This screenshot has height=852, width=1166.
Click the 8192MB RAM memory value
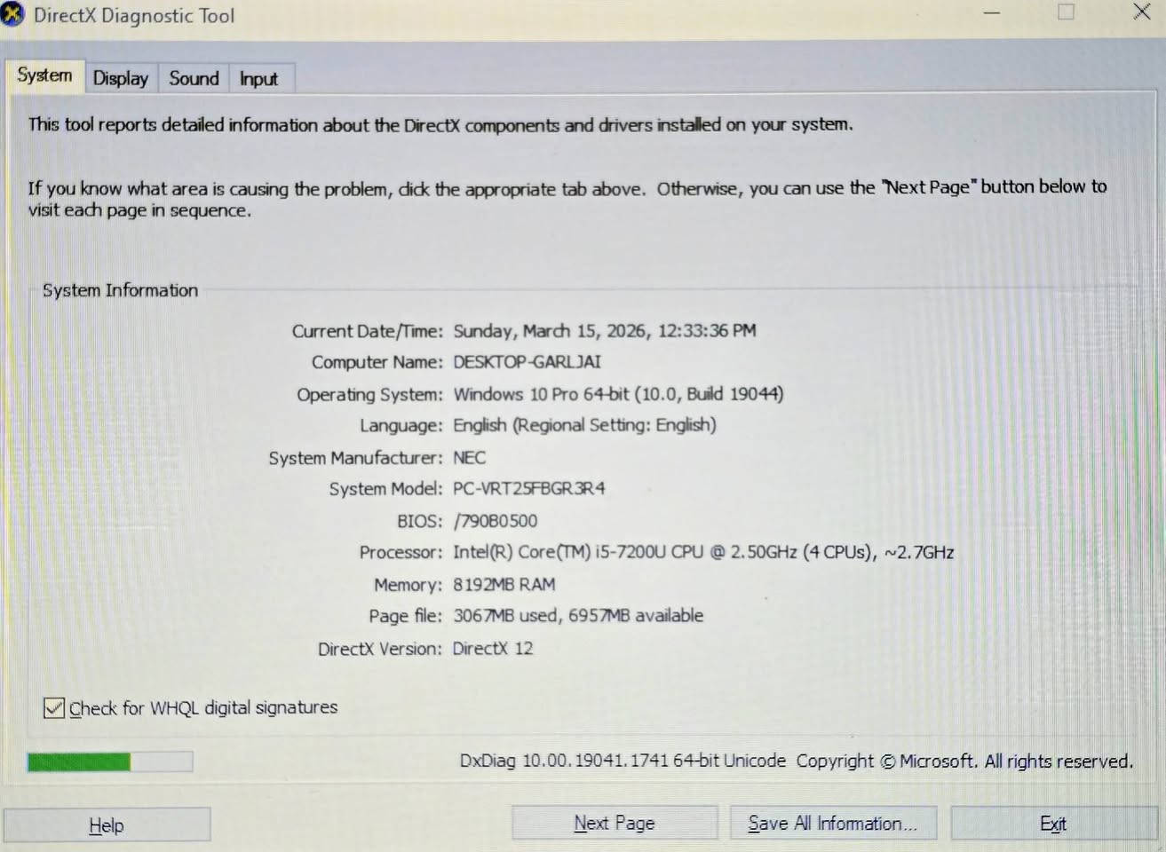[x=504, y=585]
